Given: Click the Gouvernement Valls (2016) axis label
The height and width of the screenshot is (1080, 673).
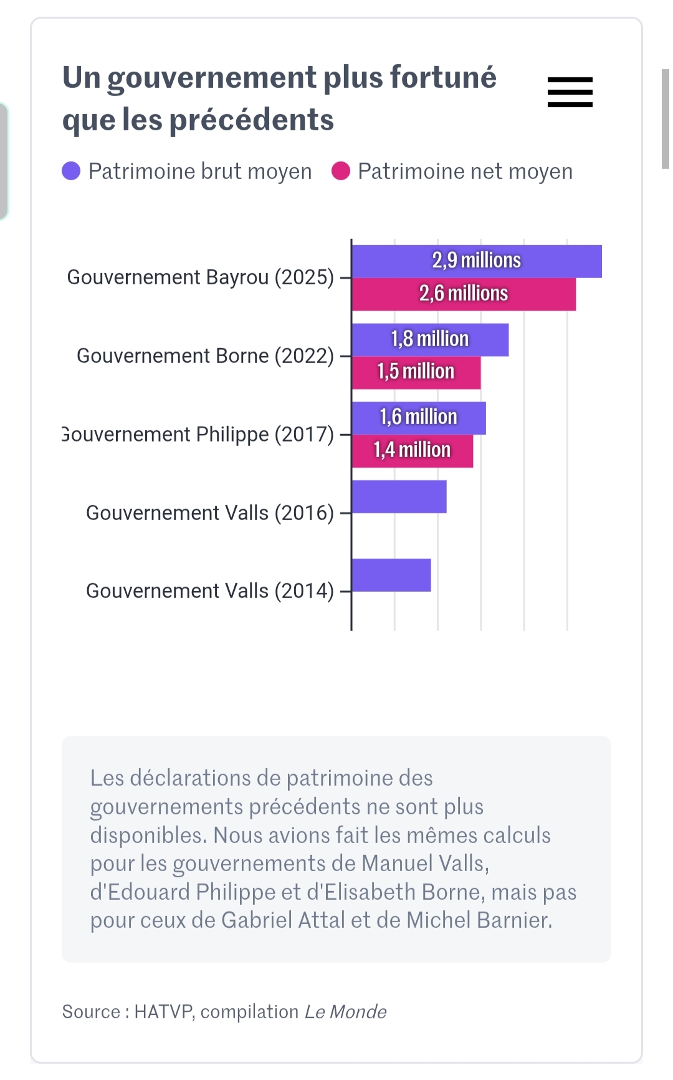Looking at the screenshot, I should click(x=210, y=513).
